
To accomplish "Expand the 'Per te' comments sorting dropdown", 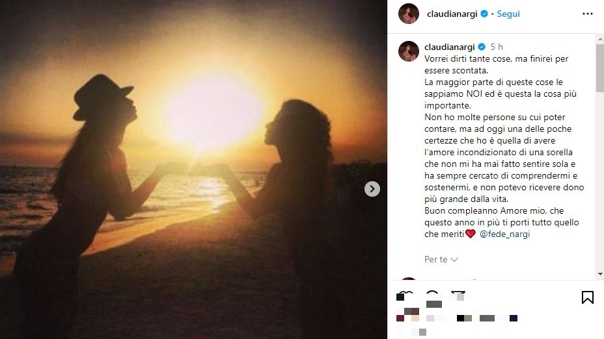I will pos(441,259).
